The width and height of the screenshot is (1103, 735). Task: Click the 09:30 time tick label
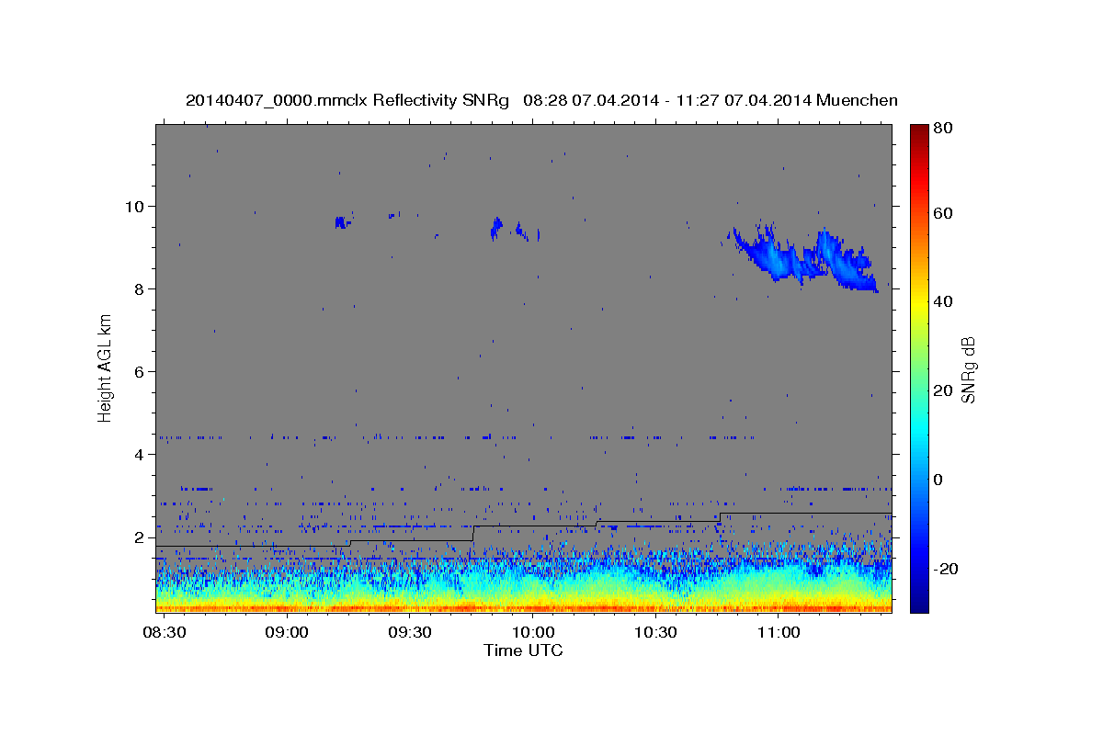[410, 632]
